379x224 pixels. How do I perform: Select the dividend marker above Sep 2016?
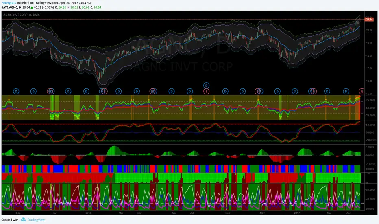tap(225, 92)
